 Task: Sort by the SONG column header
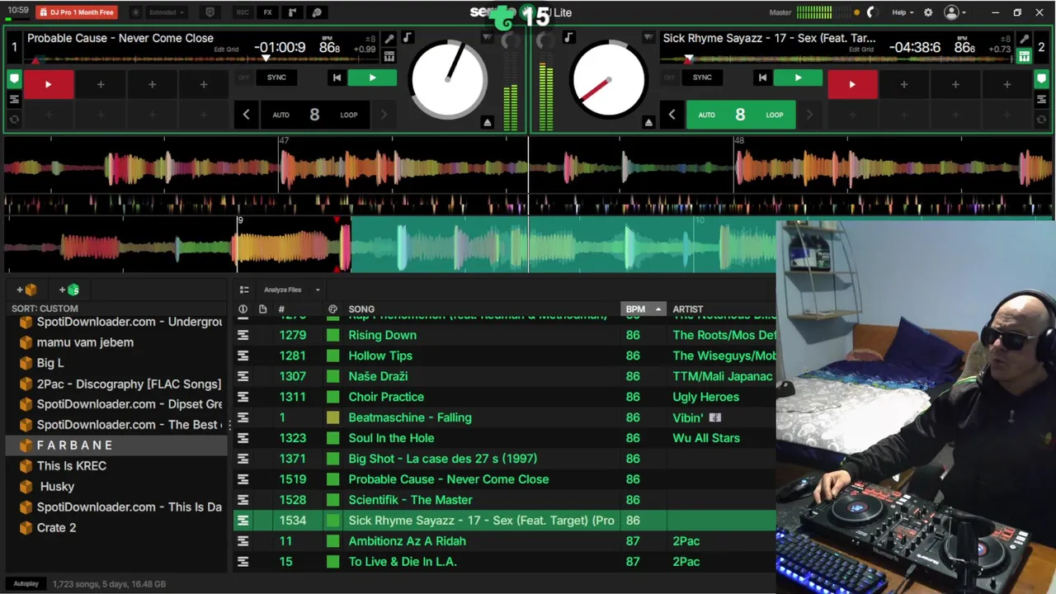[x=361, y=309]
